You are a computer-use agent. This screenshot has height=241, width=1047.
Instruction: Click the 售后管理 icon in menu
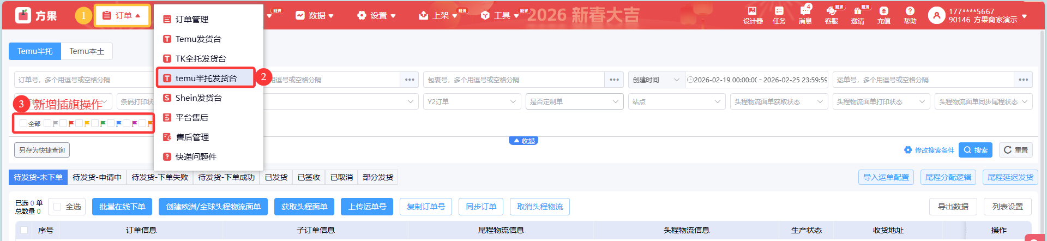[167, 137]
